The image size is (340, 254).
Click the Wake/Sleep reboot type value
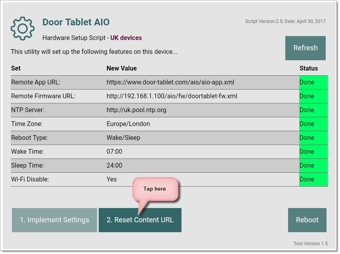tap(123, 138)
